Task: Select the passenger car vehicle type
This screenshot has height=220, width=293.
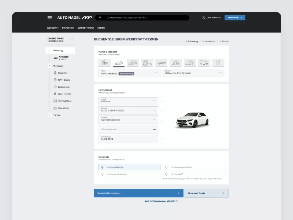Action: [119, 63]
